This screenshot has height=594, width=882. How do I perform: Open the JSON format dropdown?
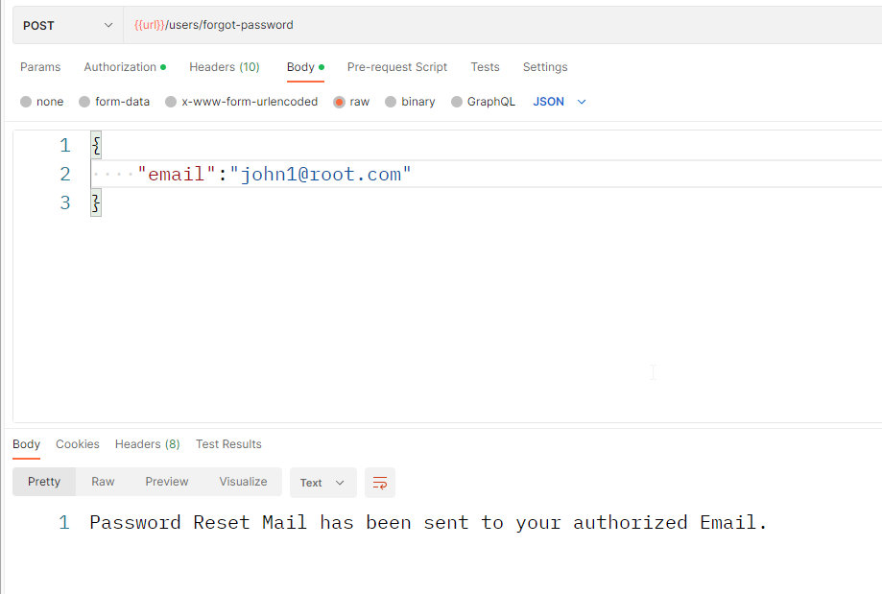pos(560,102)
